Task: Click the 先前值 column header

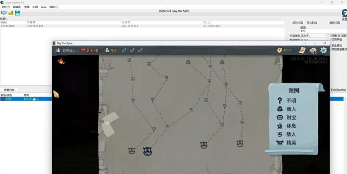Action: click(126, 22)
